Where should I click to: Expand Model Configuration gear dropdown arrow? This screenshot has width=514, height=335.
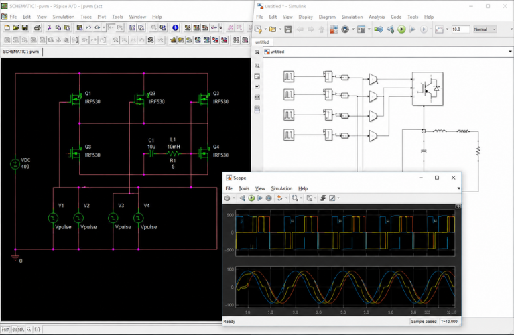(353, 29)
